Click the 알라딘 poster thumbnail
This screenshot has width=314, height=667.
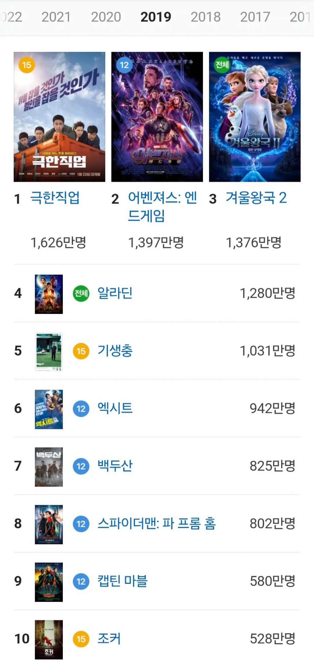coord(49,294)
